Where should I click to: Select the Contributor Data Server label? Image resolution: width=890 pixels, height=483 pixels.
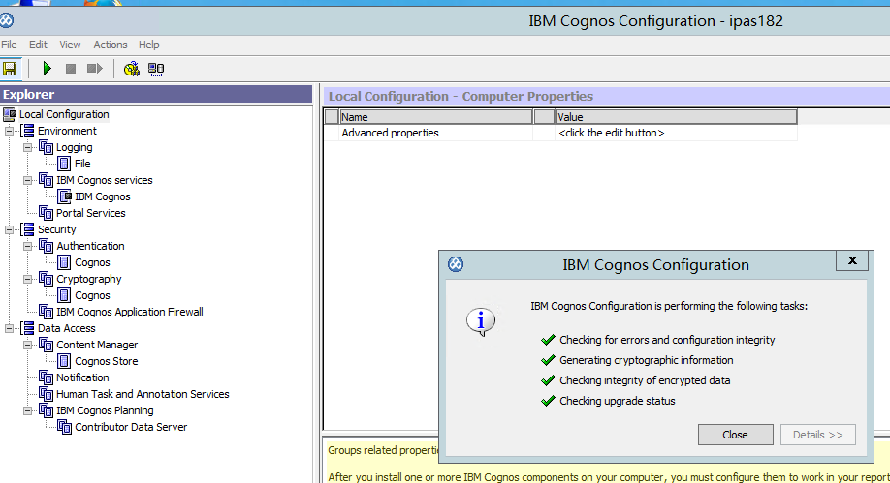131,427
